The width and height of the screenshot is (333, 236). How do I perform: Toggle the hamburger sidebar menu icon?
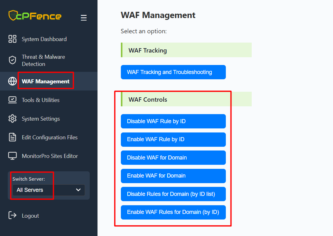coord(83,18)
